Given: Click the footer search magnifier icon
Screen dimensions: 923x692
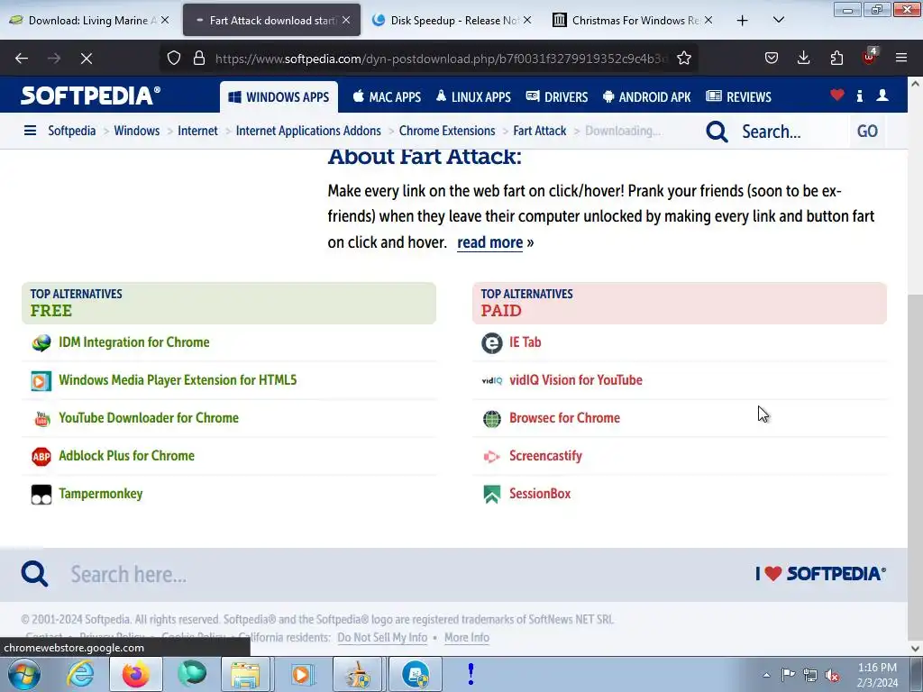Looking at the screenshot, I should tap(35, 574).
